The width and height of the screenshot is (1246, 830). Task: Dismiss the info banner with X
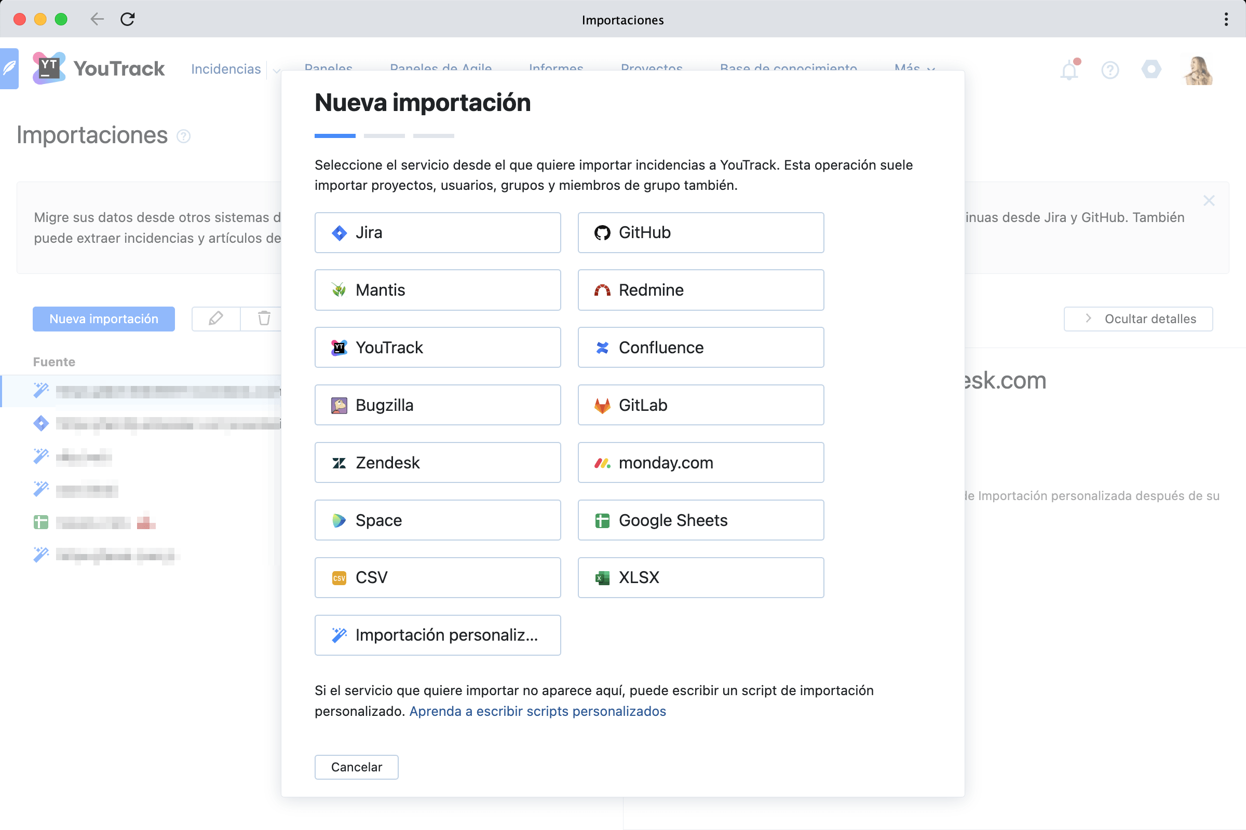1209,201
